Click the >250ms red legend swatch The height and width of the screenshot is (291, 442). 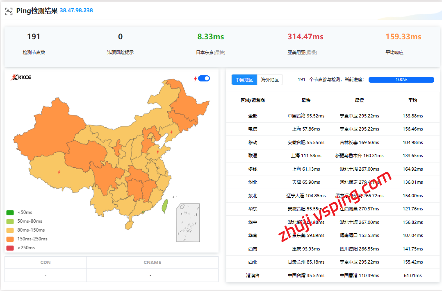tap(10, 248)
